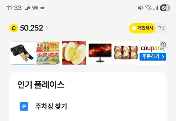Expand cash details via chevron arrow

pyautogui.click(x=47, y=28)
